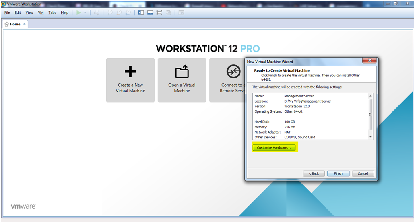Click the 'Management Server' name value

click(x=299, y=96)
